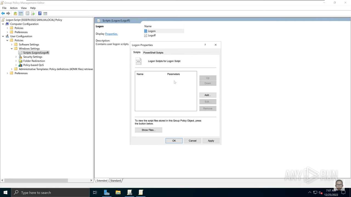The height and width of the screenshot is (197, 351).
Task: Close the Logon Properties dialog
Action: (x=216, y=45)
